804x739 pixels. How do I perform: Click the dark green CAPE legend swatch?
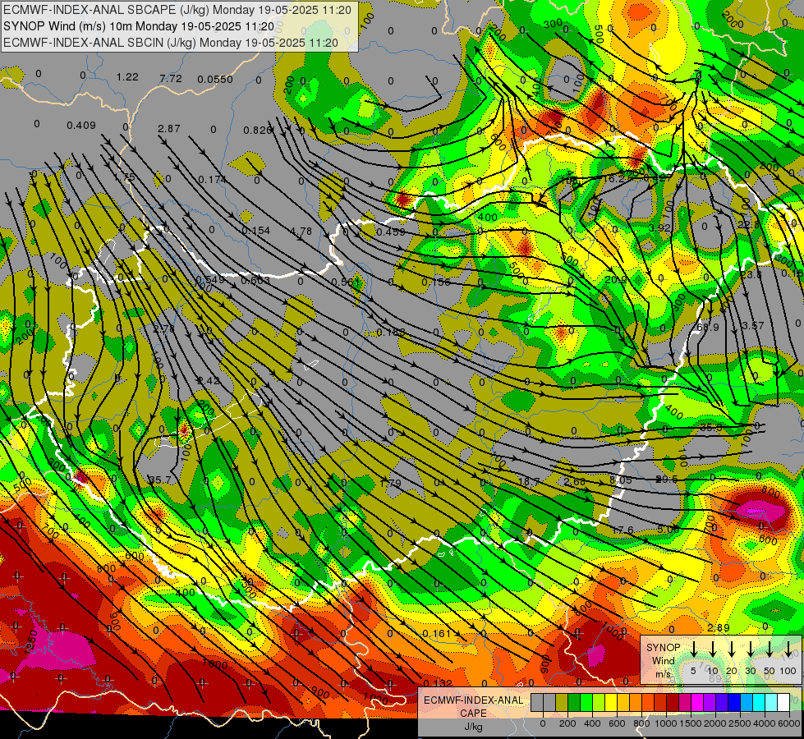coord(574,703)
